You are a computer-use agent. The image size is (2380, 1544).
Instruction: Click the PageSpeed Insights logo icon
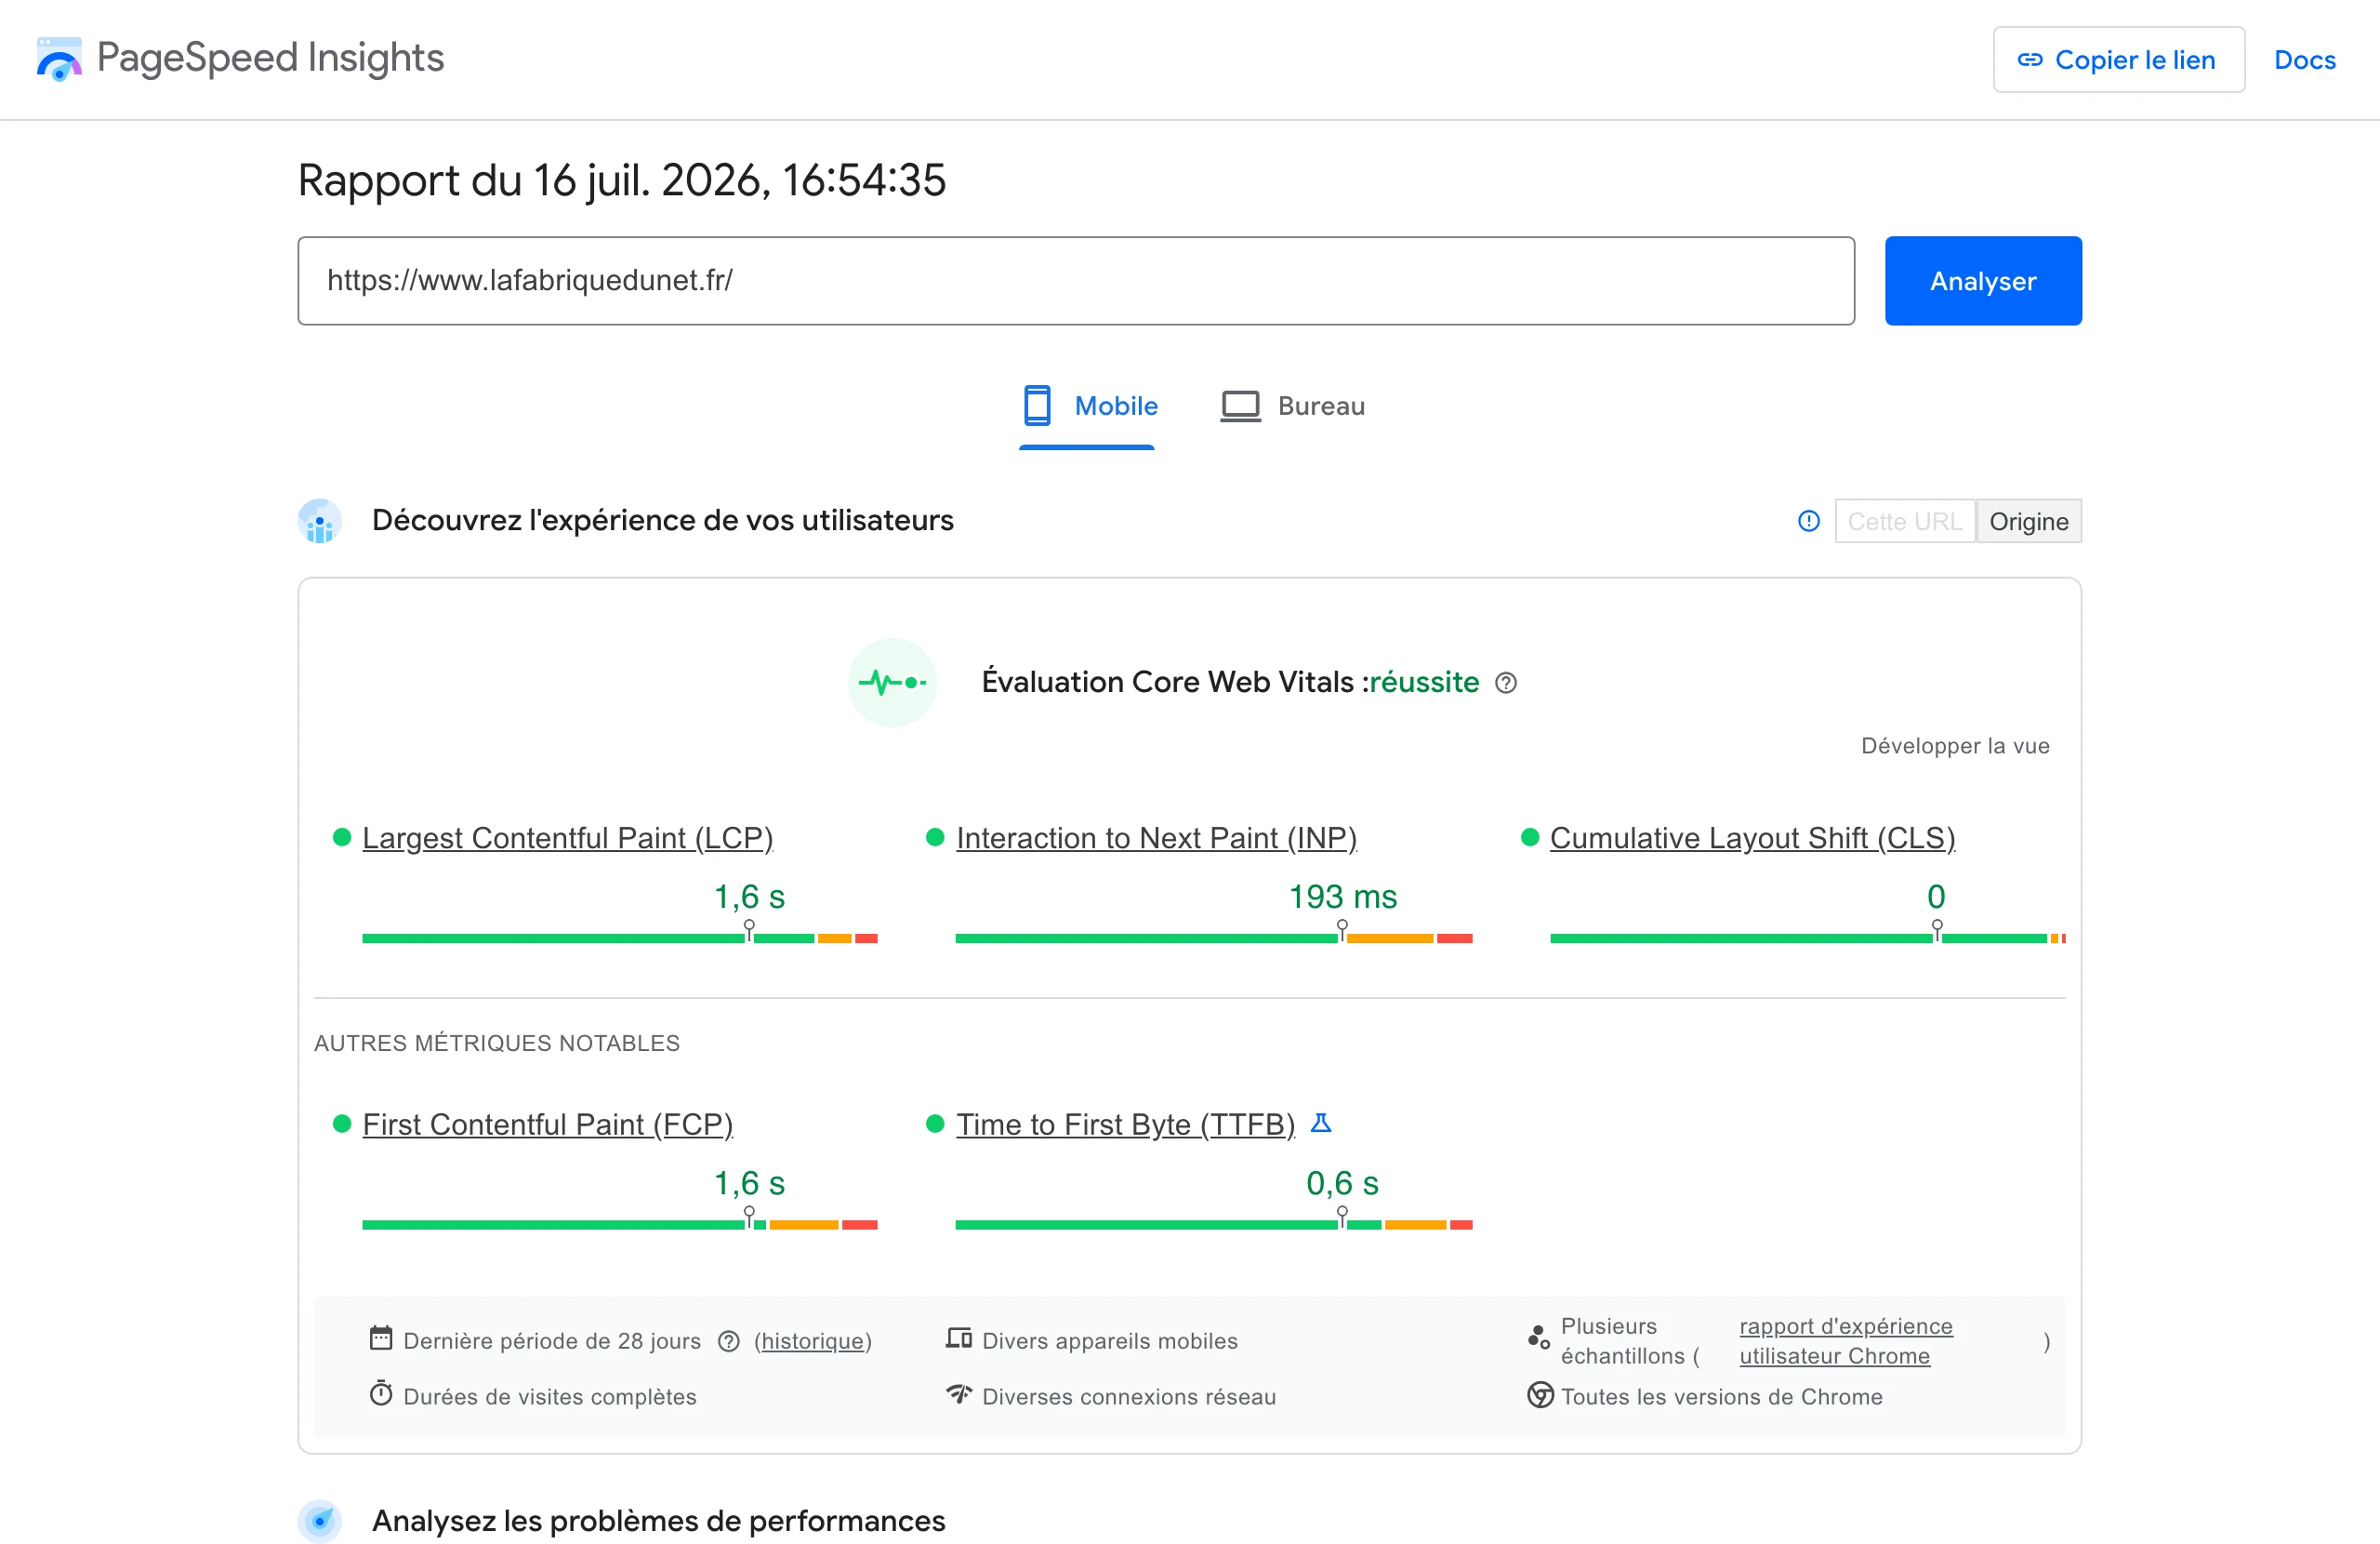(x=59, y=59)
